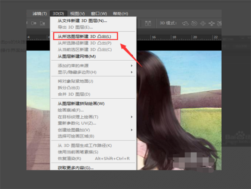251x189 pixels.
Task: Click the 3D scale mode icon
Action: coord(219,23)
